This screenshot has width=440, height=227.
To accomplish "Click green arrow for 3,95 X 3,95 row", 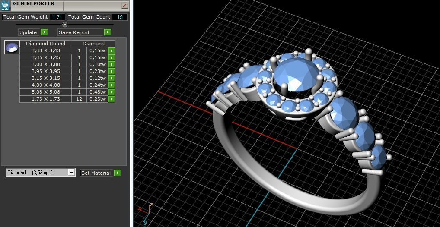I will pos(112,71).
